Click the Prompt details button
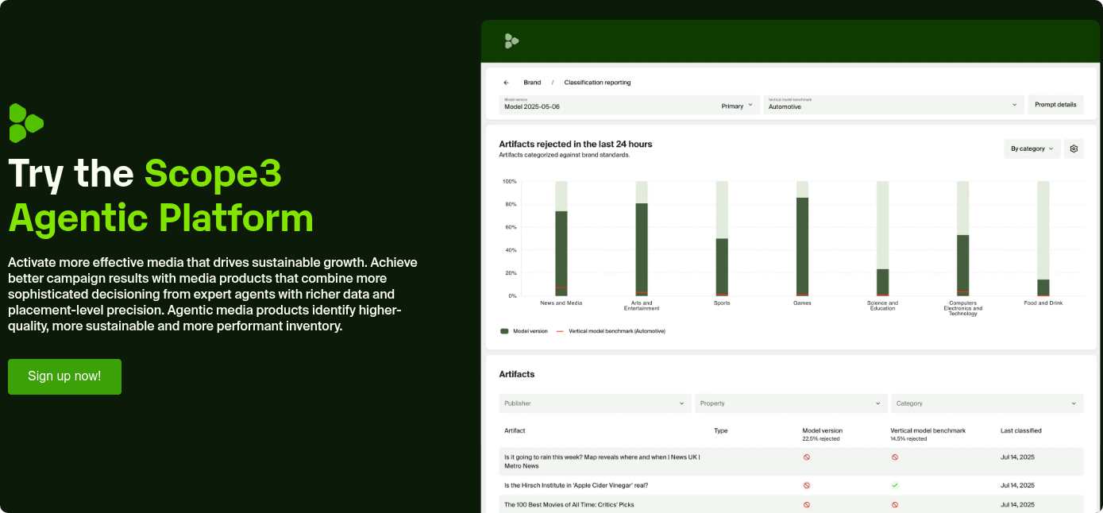This screenshot has height=513, width=1103. click(x=1055, y=105)
